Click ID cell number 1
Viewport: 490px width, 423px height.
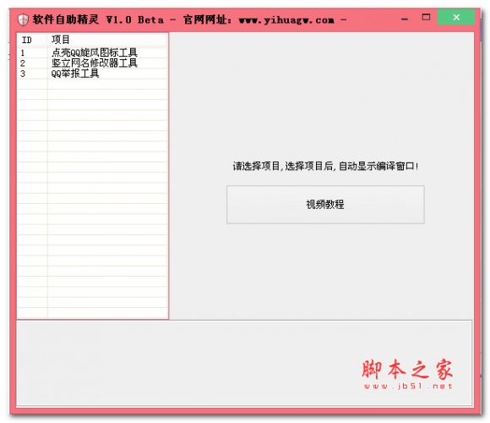(23, 52)
